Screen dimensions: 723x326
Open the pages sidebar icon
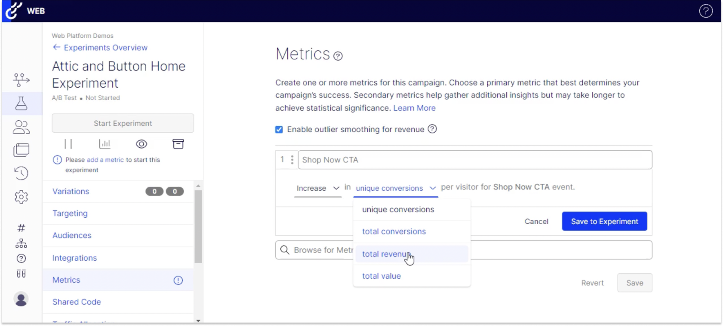(x=21, y=150)
